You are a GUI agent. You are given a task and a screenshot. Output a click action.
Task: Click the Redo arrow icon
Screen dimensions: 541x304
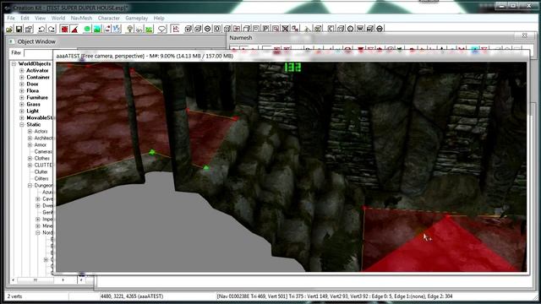pos(52,29)
